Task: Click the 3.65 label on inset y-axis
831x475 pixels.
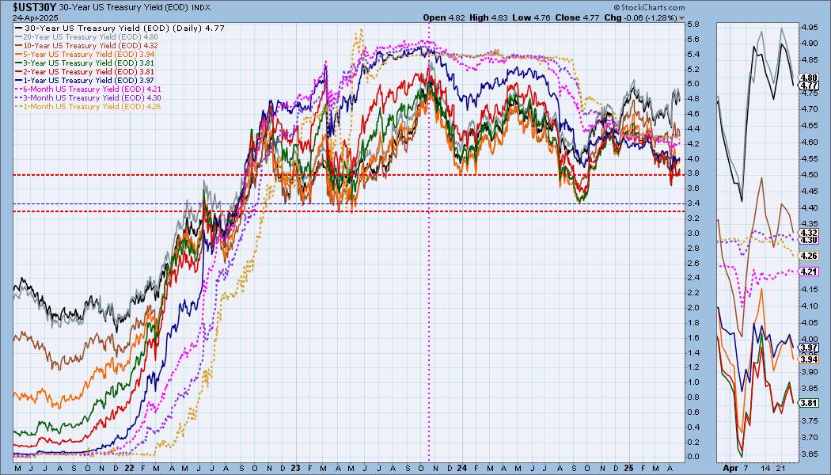Action: [810, 454]
